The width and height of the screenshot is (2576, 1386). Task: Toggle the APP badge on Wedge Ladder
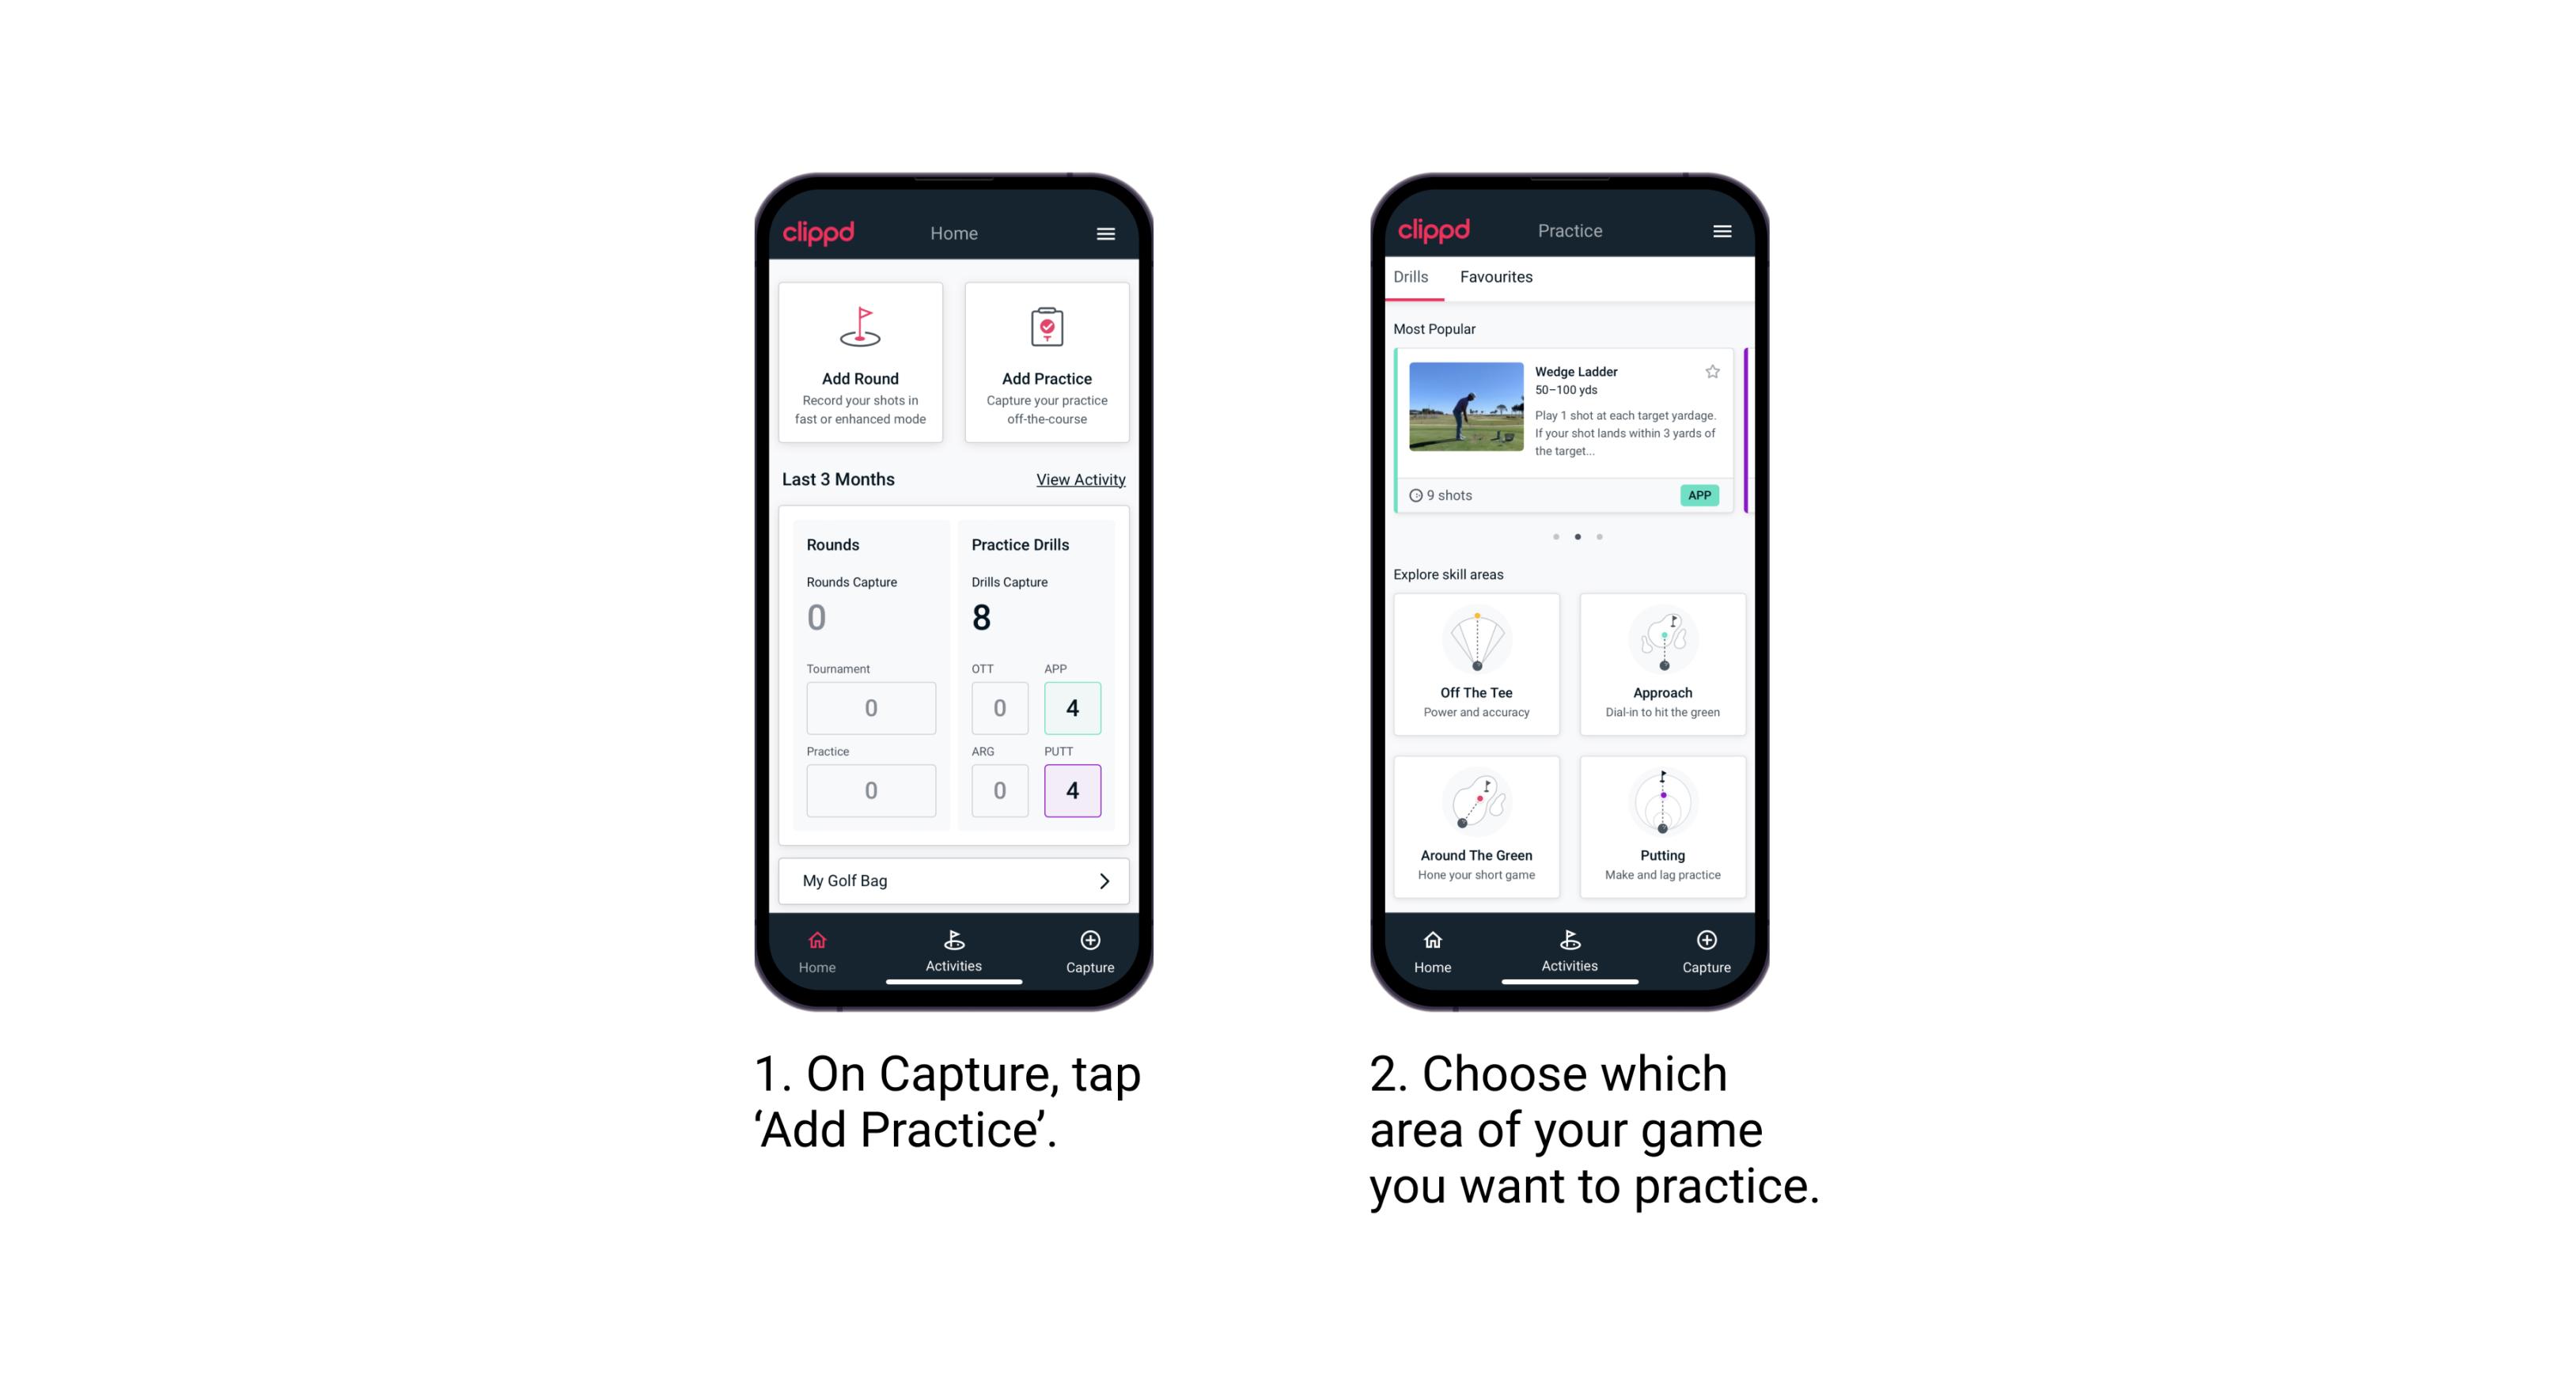[x=1700, y=495]
